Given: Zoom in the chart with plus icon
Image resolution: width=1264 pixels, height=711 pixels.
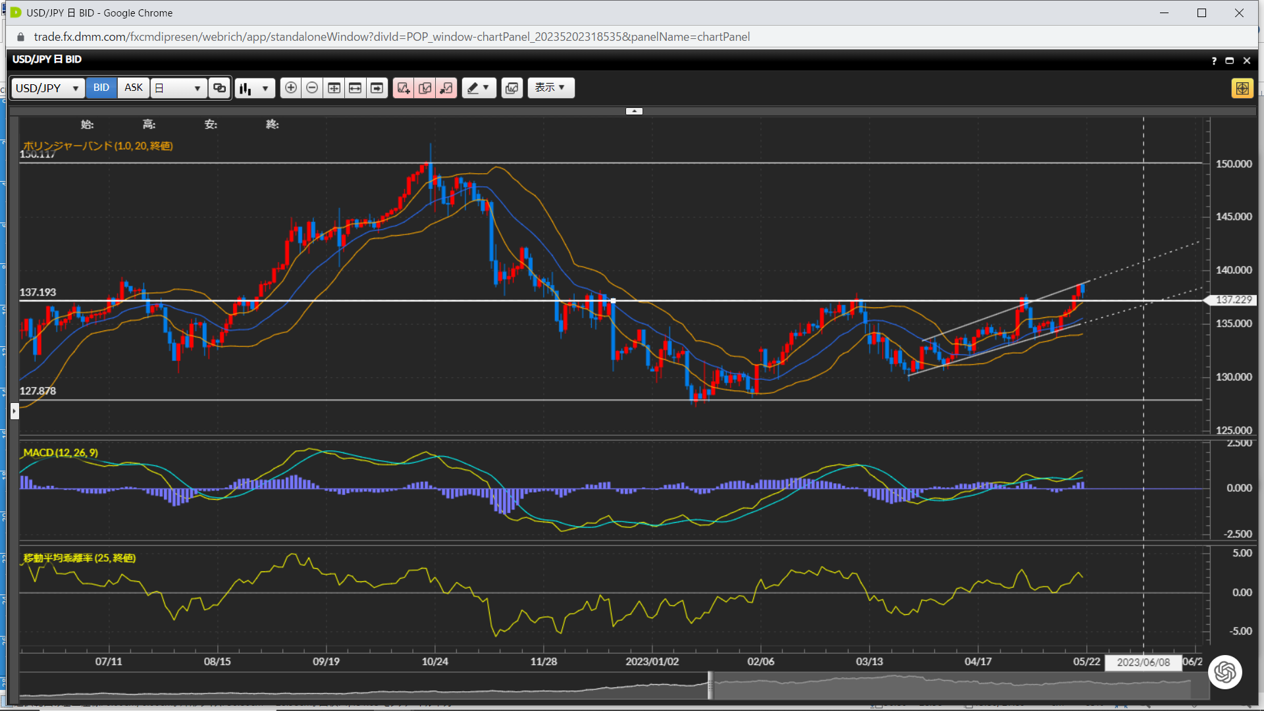Looking at the screenshot, I should point(291,88).
